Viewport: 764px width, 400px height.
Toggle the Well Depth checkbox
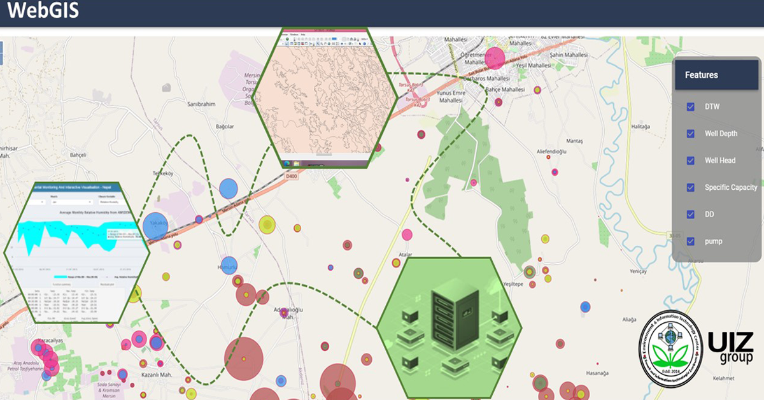coord(690,134)
